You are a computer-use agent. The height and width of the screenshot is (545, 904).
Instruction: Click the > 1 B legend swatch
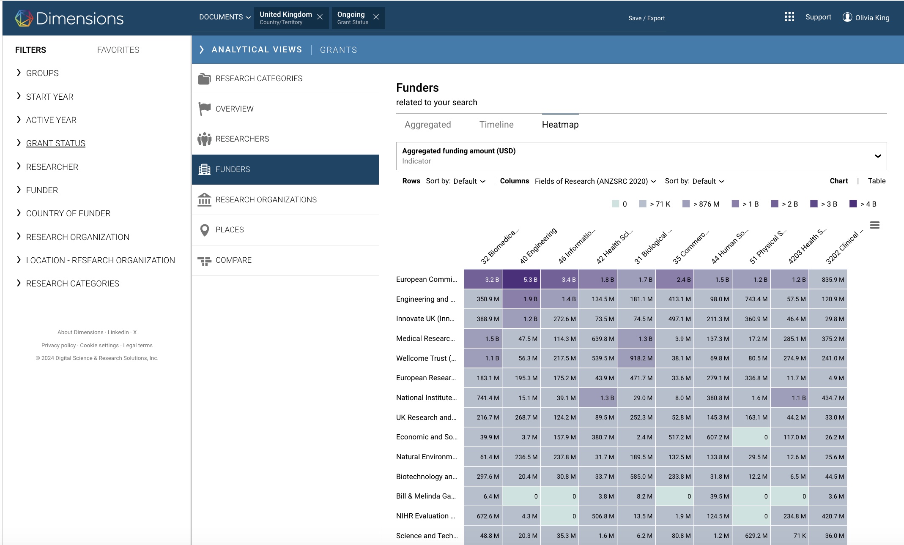click(735, 204)
